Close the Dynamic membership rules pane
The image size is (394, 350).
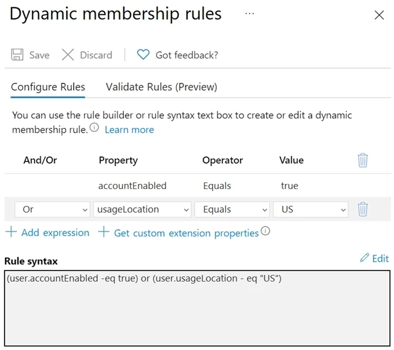379,15
